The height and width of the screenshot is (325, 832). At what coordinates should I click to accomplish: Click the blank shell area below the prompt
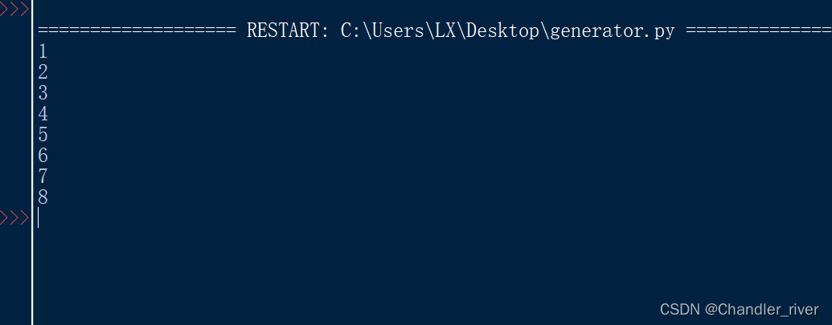(x=322, y=273)
